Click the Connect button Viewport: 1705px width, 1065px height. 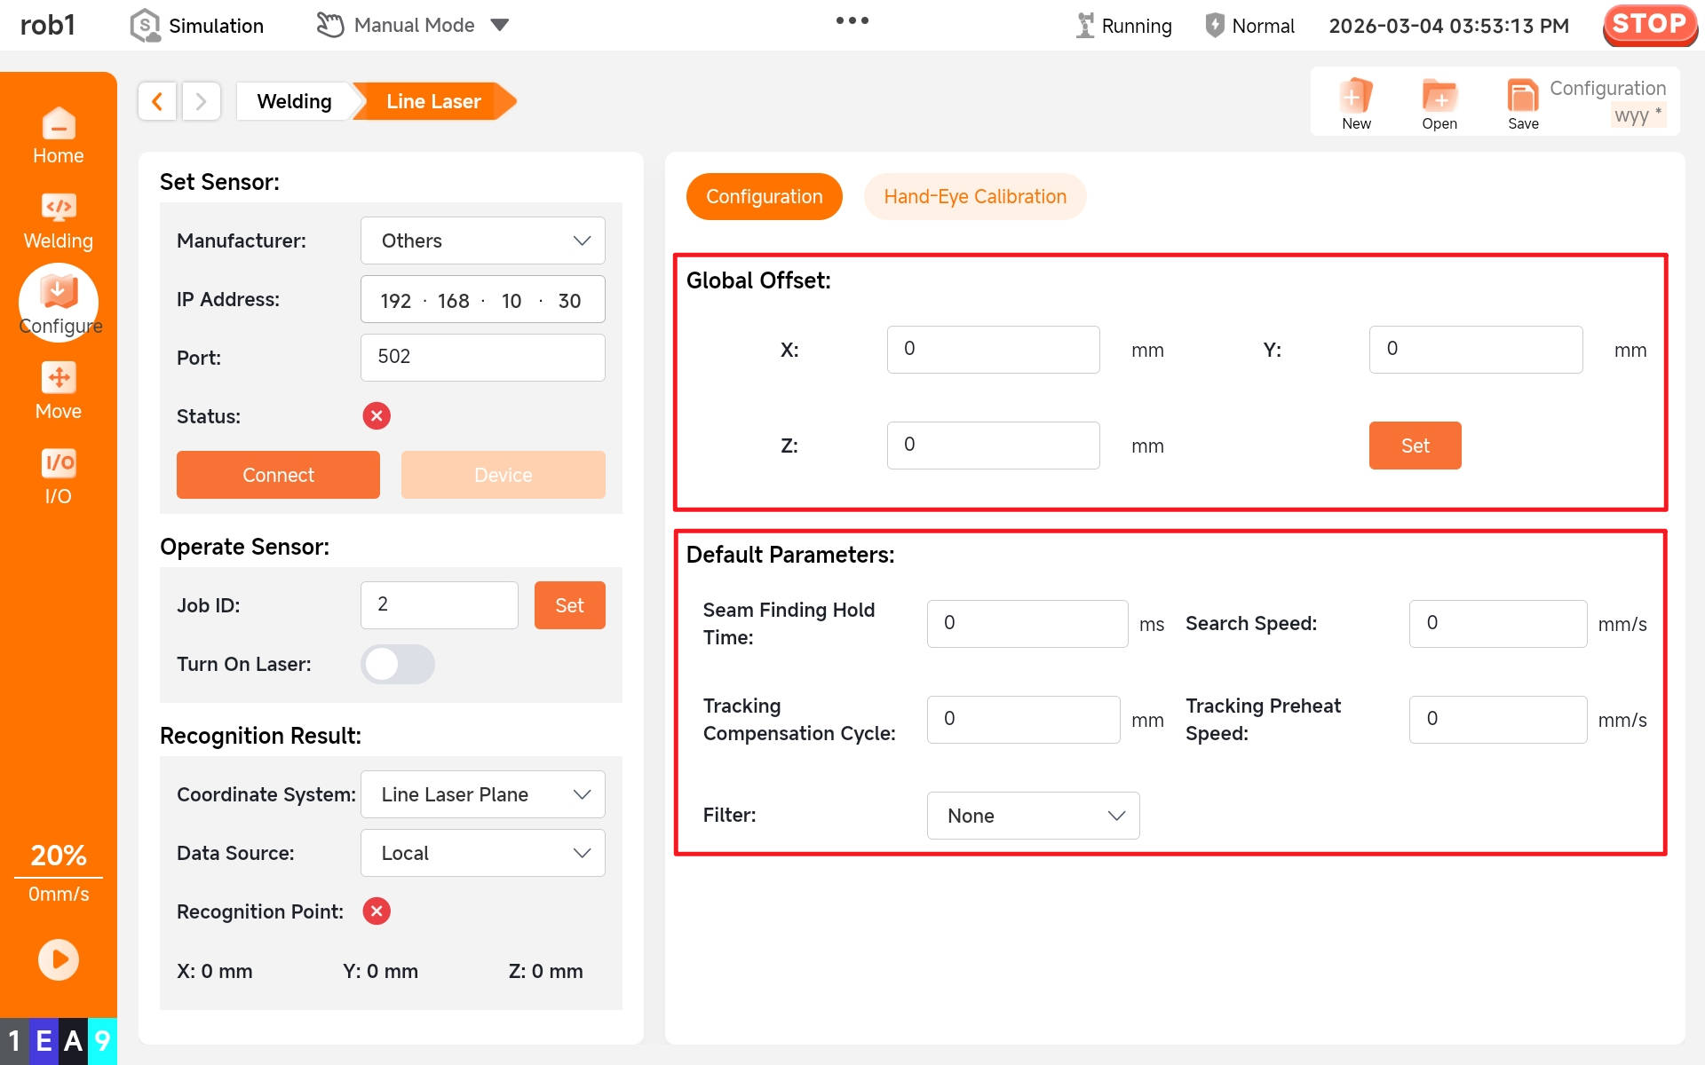(x=278, y=475)
